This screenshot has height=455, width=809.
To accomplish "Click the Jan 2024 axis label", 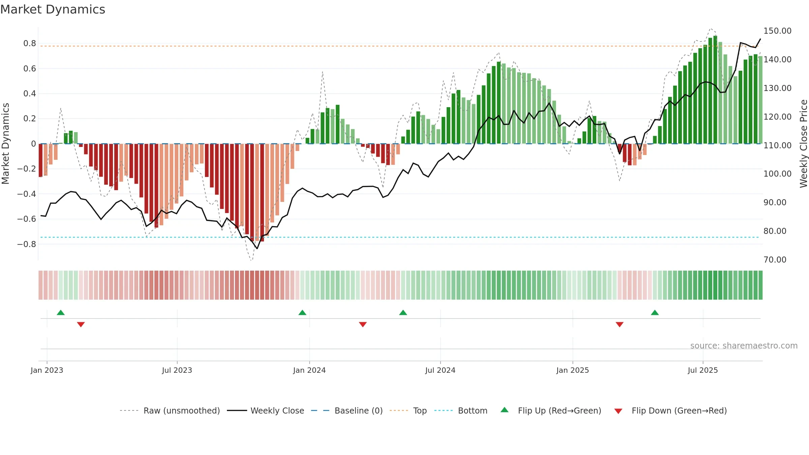I will pyautogui.click(x=309, y=370).
